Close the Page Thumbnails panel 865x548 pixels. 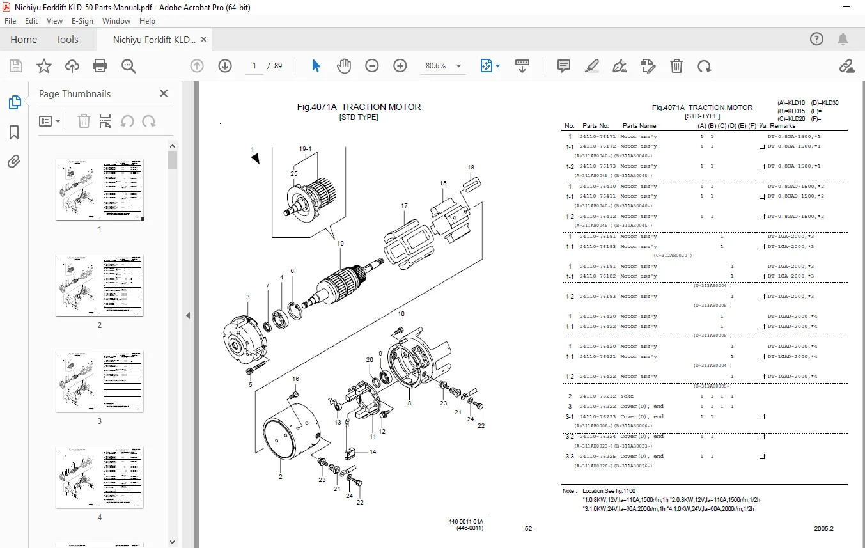[164, 93]
